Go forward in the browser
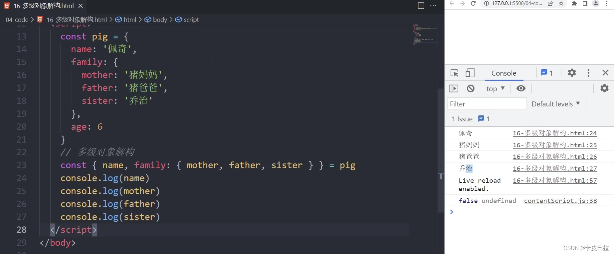The height and width of the screenshot is (254, 614). (x=462, y=4)
